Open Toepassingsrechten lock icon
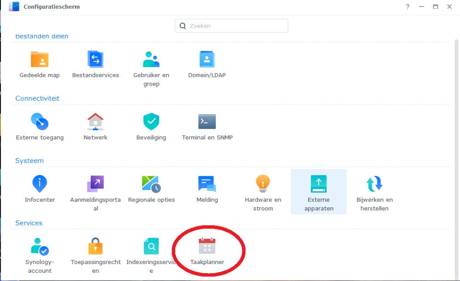 click(95, 246)
